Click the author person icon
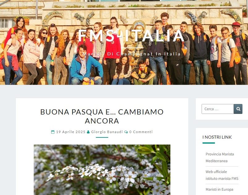The image size is (248, 195). tap(88, 132)
